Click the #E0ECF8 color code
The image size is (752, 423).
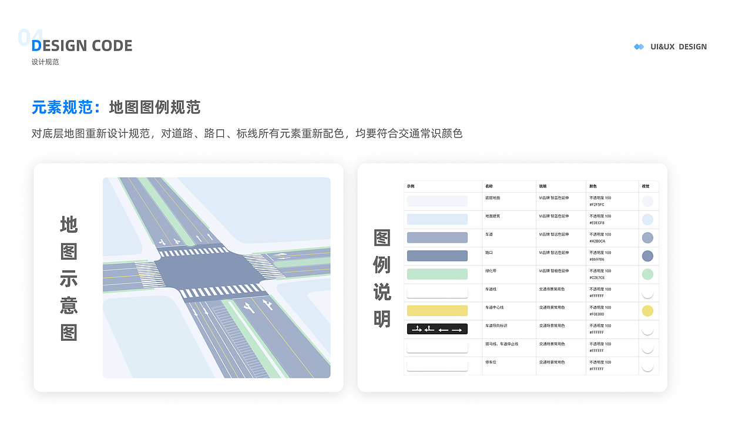pos(597,223)
